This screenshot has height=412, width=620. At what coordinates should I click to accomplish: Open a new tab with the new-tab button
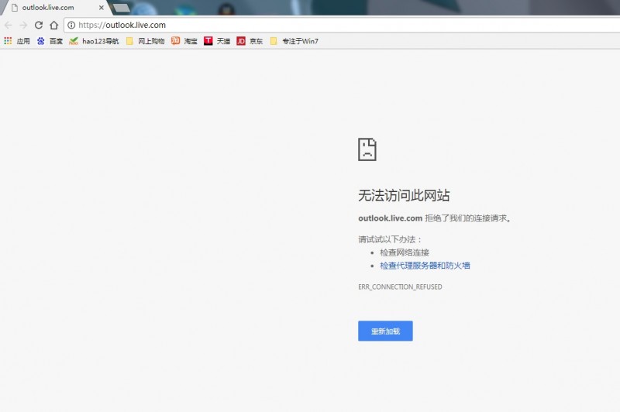tap(121, 8)
